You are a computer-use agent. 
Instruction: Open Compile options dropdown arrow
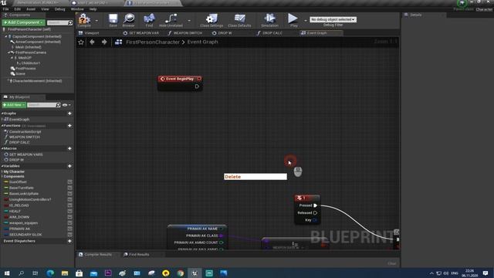click(x=96, y=21)
